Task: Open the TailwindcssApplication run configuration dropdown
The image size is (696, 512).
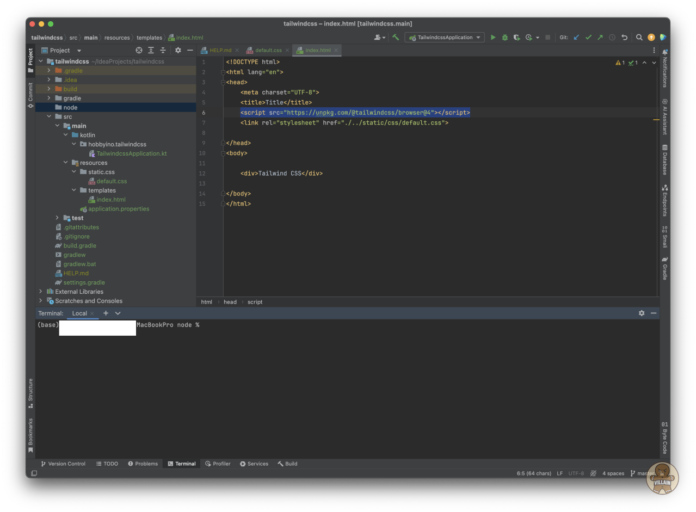Action: pos(445,38)
